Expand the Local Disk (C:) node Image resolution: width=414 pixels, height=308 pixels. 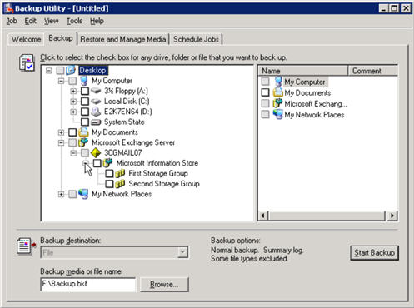pyautogui.click(x=73, y=102)
